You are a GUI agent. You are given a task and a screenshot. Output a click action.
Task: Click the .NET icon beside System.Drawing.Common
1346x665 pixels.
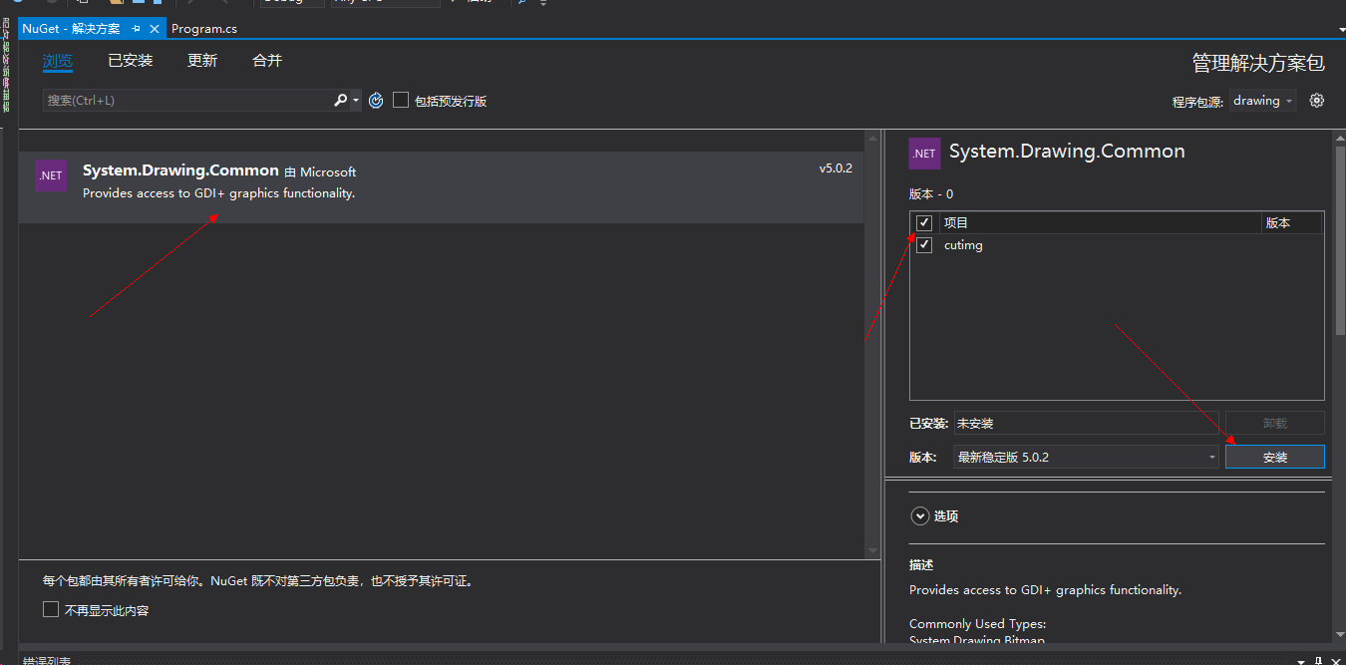click(x=51, y=175)
